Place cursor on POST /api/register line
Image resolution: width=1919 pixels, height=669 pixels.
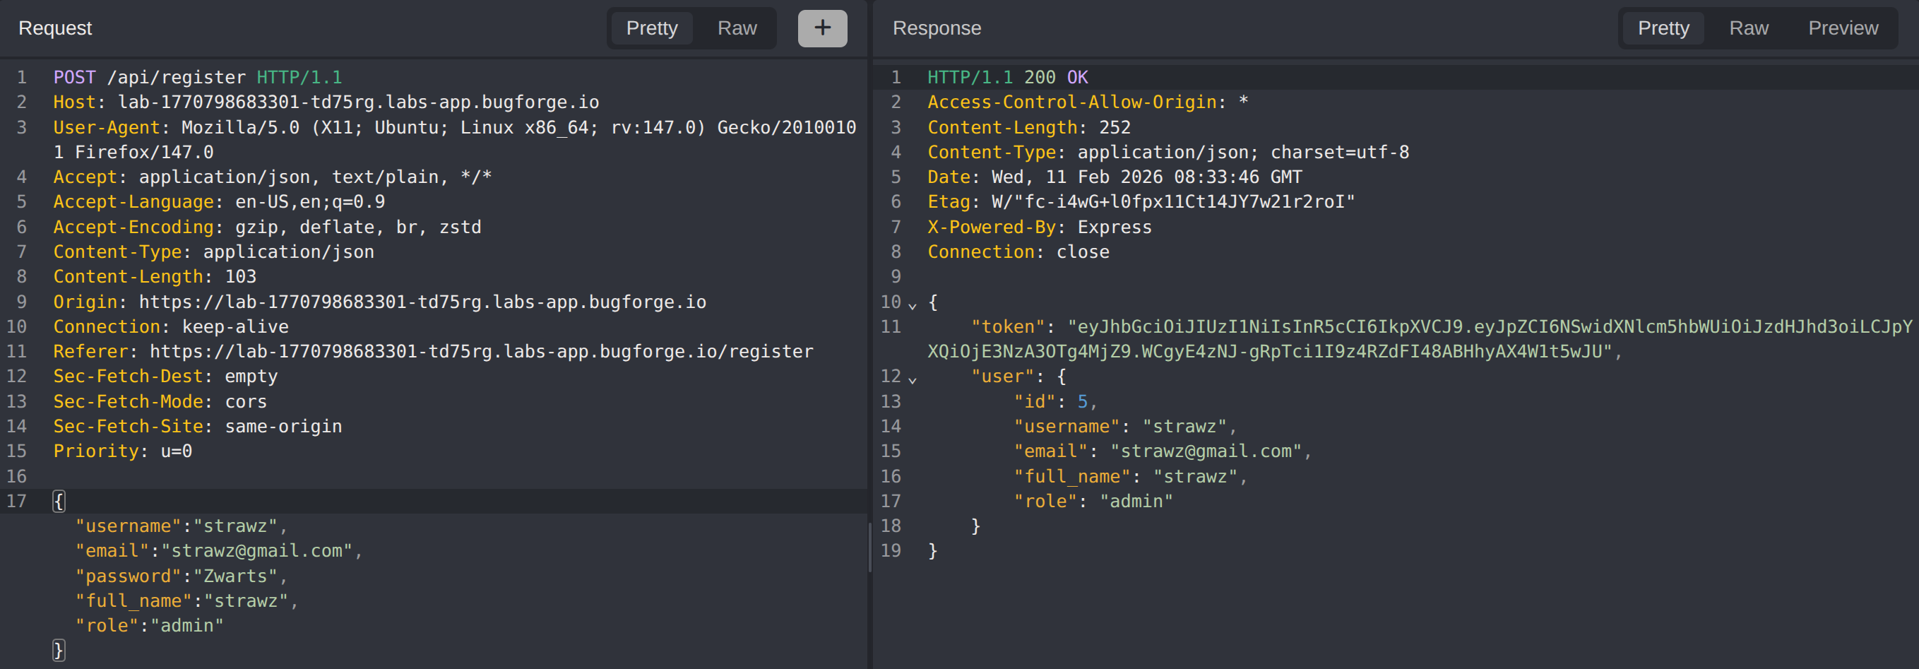pyautogui.click(x=198, y=78)
